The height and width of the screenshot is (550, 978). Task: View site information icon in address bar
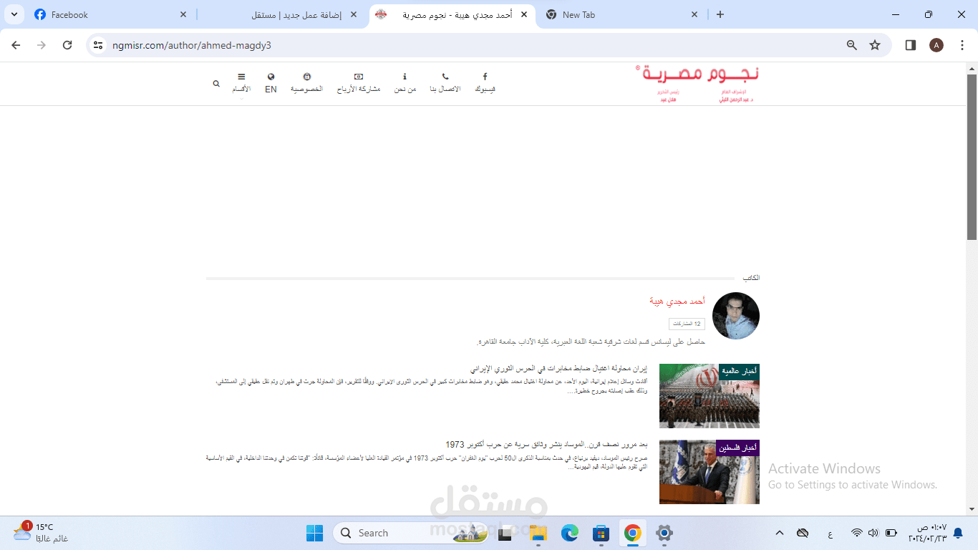98,45
